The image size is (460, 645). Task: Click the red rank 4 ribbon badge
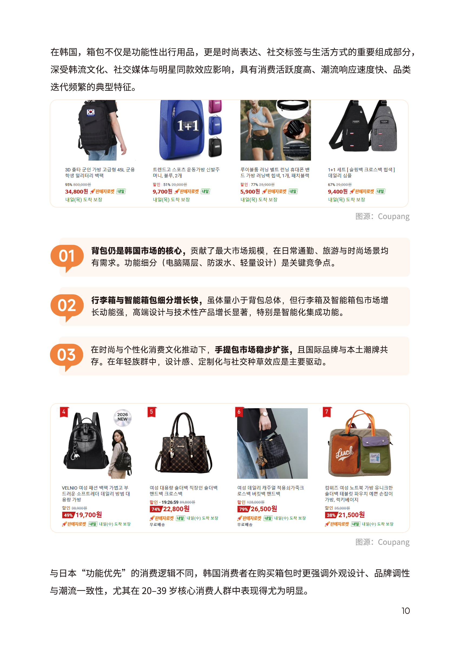coord(64,412)
